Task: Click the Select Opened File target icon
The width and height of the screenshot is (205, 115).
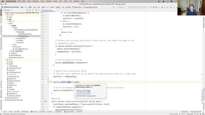Action: tap(27, 10)
